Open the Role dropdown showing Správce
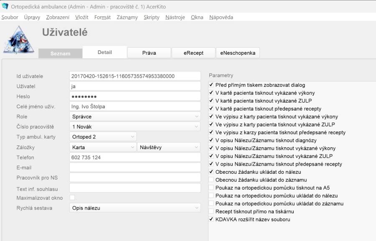Screen dimensions: 376x241 135,117
